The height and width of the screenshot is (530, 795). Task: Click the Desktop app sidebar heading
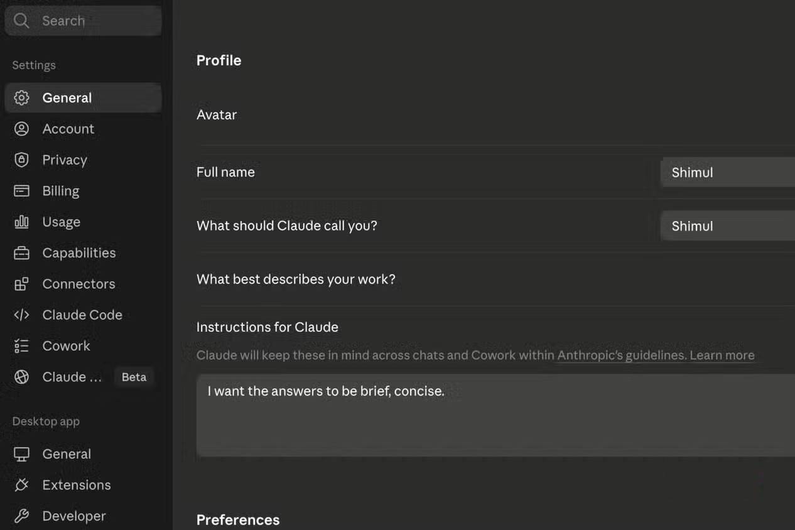tap(46, 421)
